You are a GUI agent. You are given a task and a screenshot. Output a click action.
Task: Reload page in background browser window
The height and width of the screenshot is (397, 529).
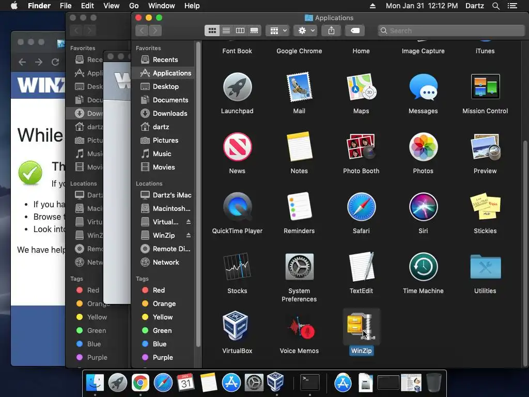55,62
